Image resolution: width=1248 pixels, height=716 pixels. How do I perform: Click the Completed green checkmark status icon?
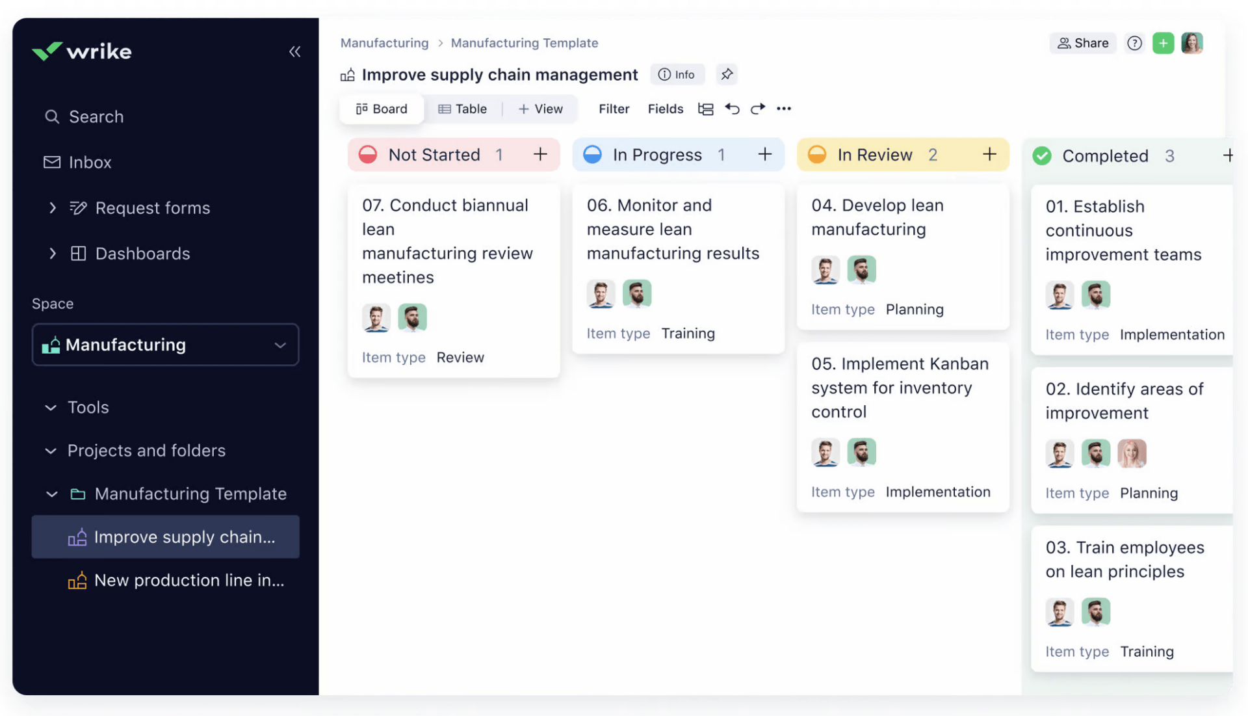click(x=1042, y=155)
